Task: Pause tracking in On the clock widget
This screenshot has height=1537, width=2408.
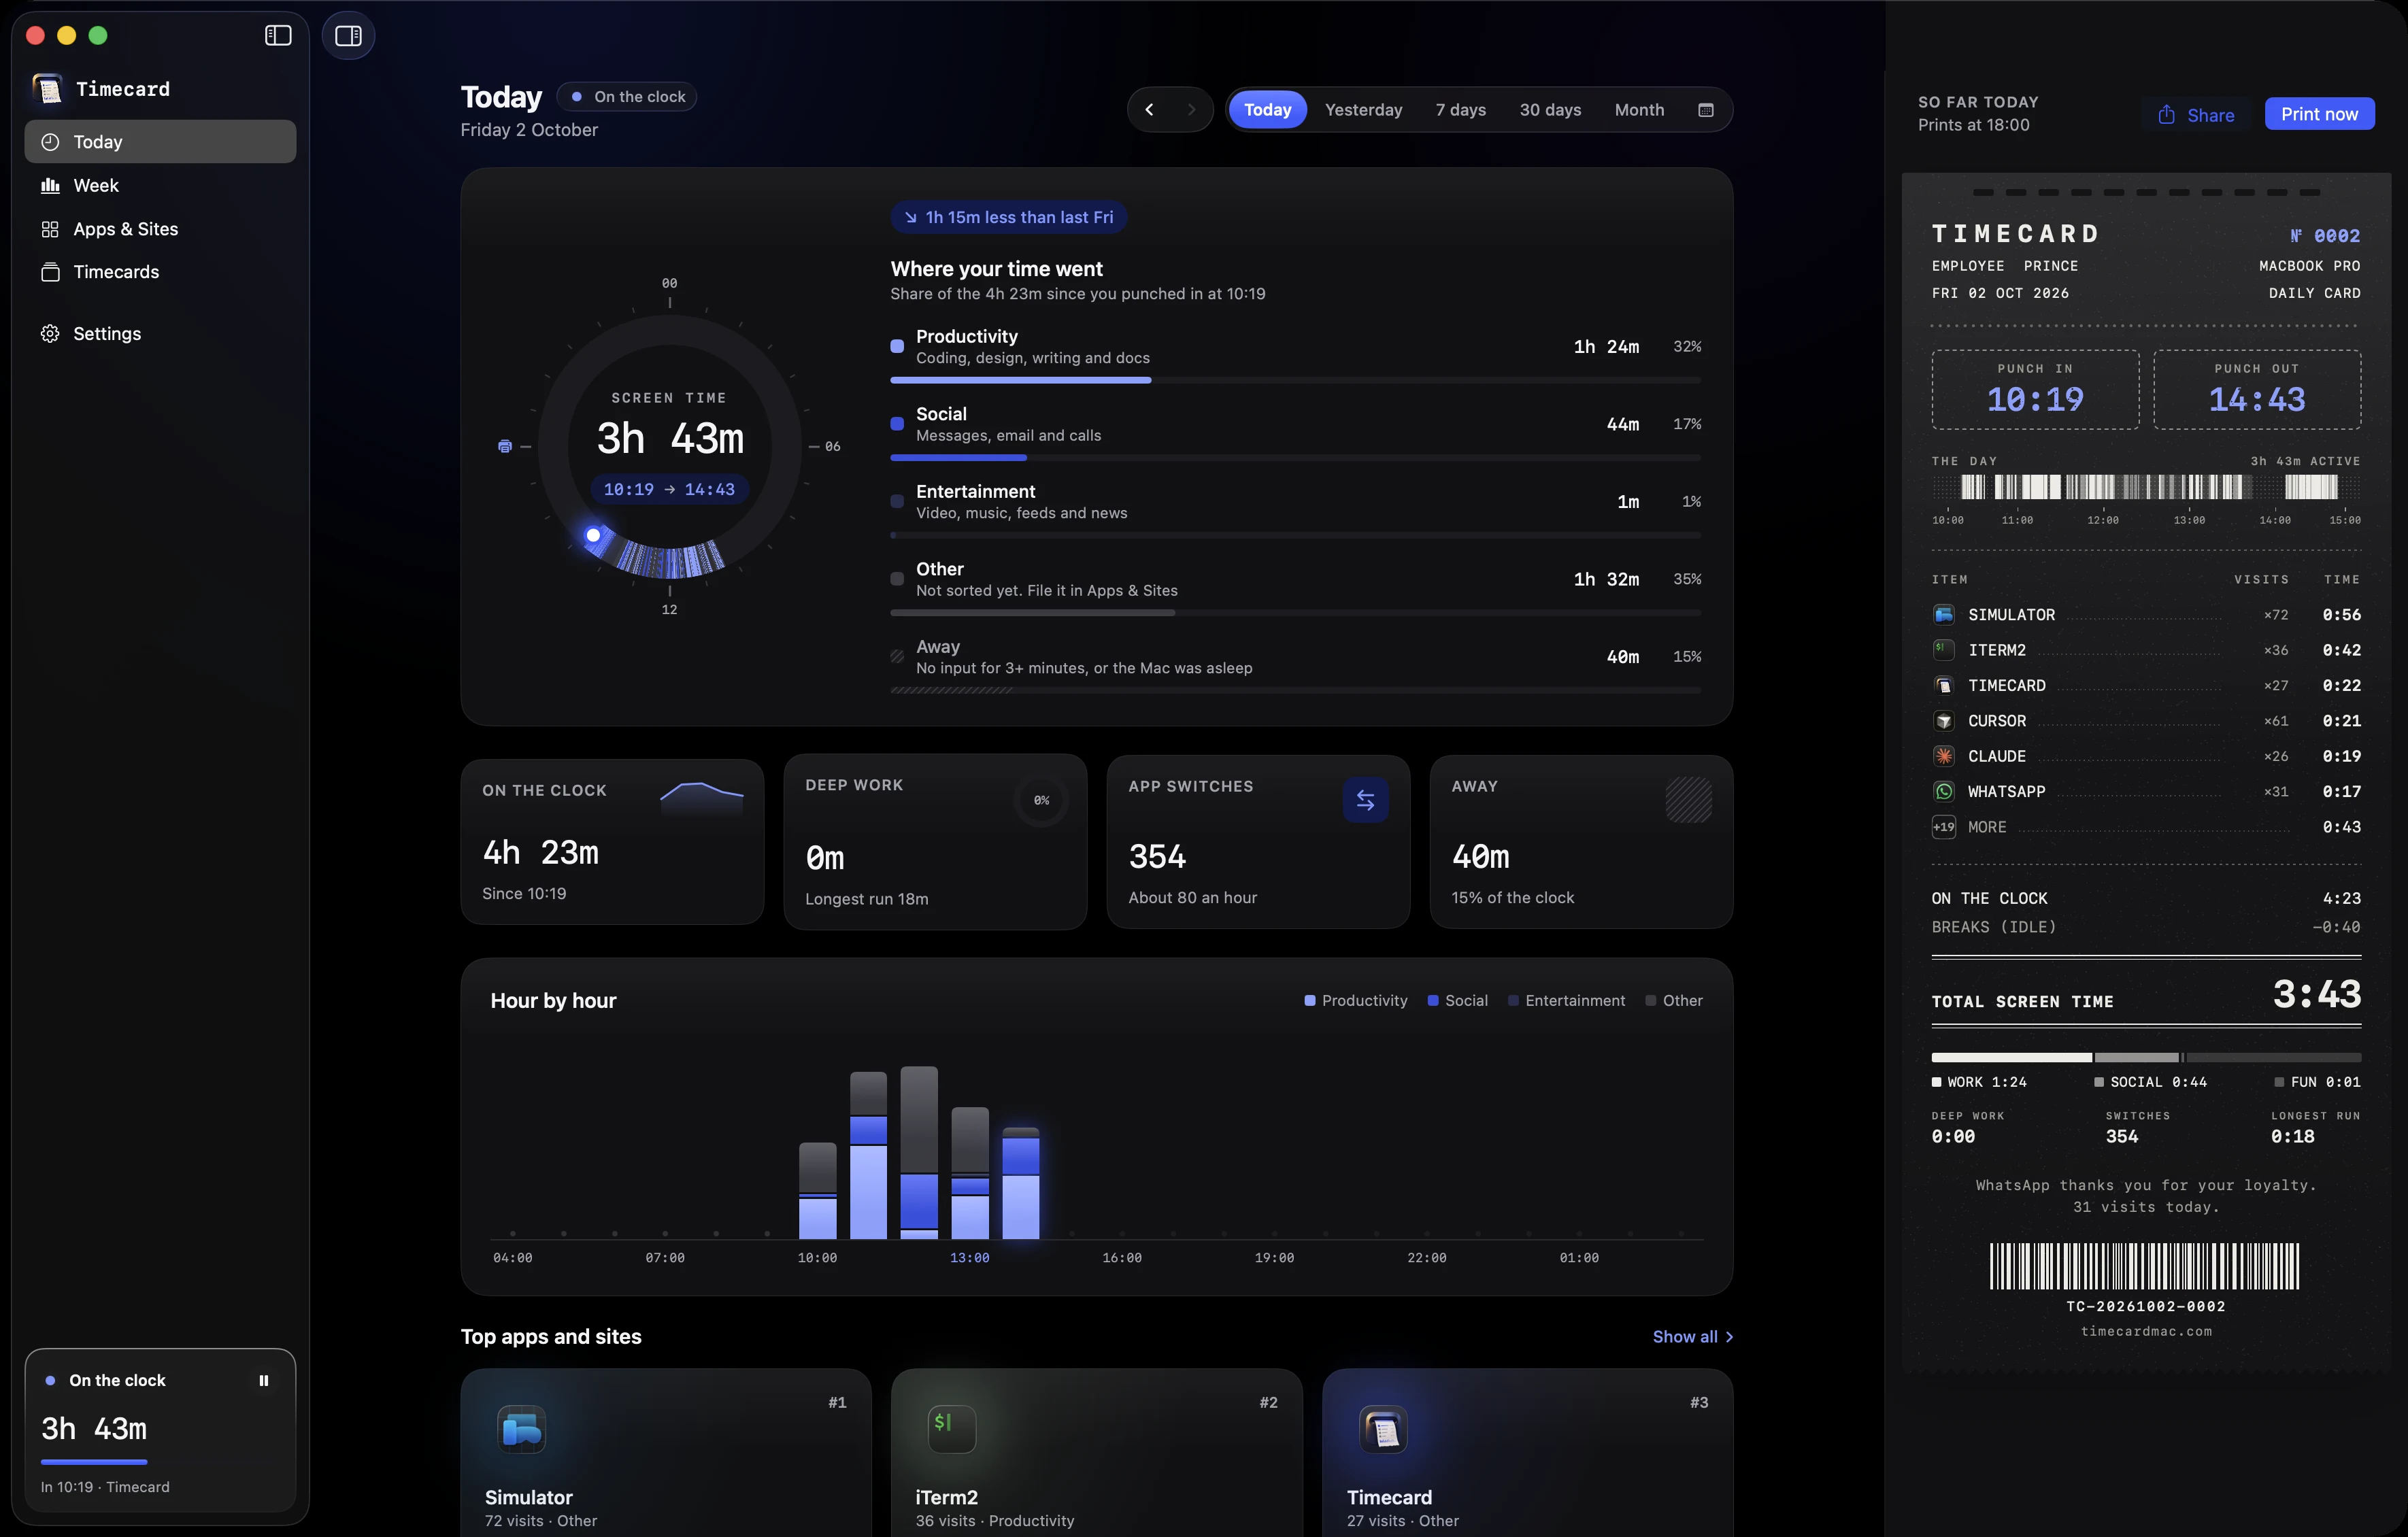Action: tap(264, 1380)
